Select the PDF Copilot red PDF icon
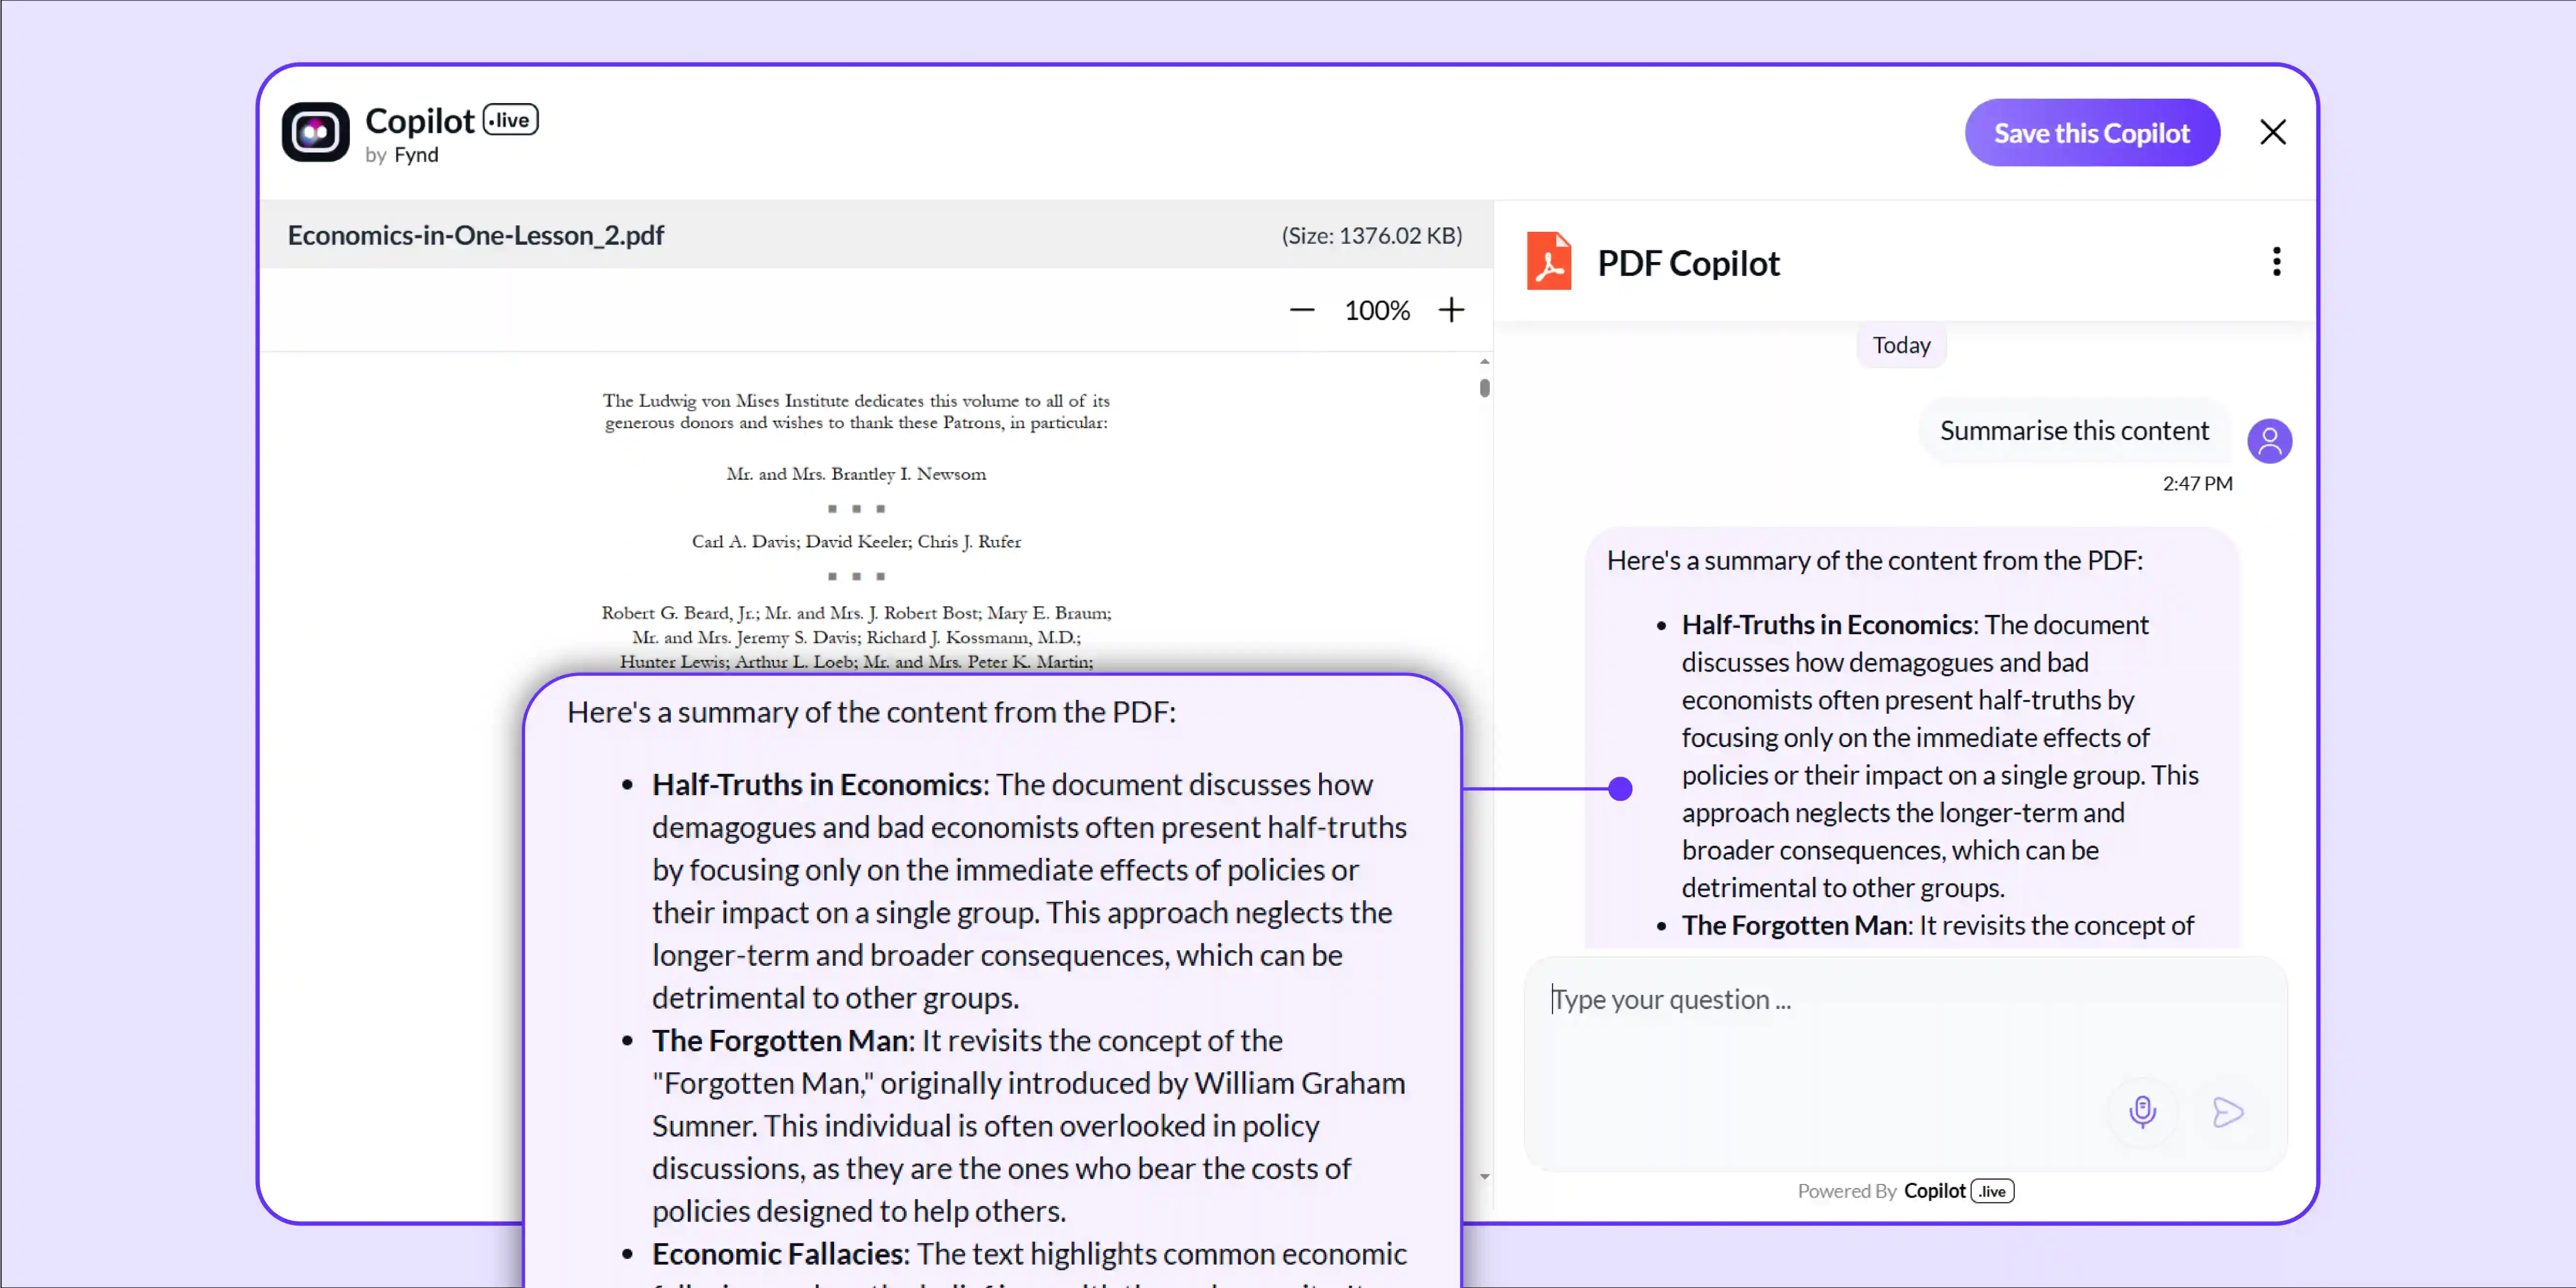2576x1288 pixels. point(1548,261)
